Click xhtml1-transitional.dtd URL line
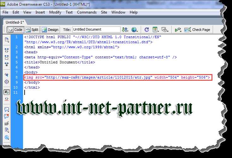The image size is (232, 158). click(x=88, y=42)
